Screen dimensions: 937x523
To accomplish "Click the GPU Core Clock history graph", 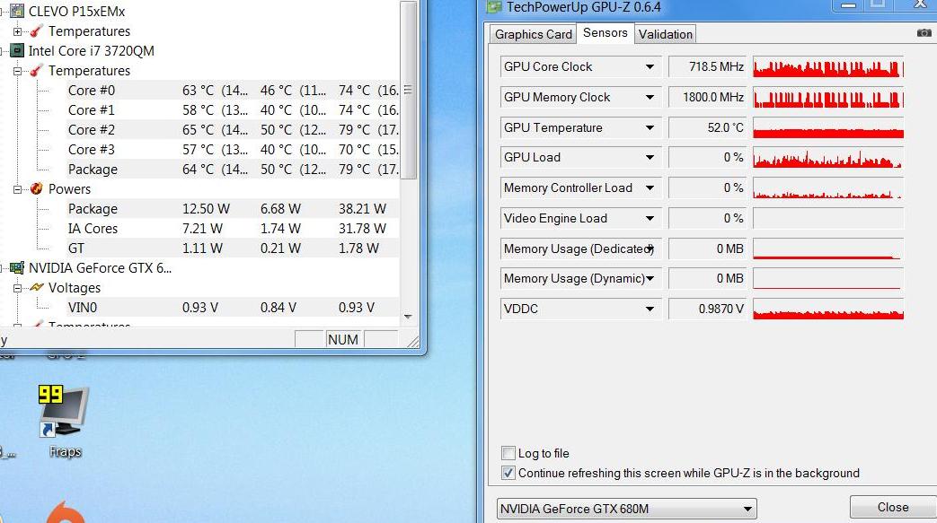I will [828, 67].
